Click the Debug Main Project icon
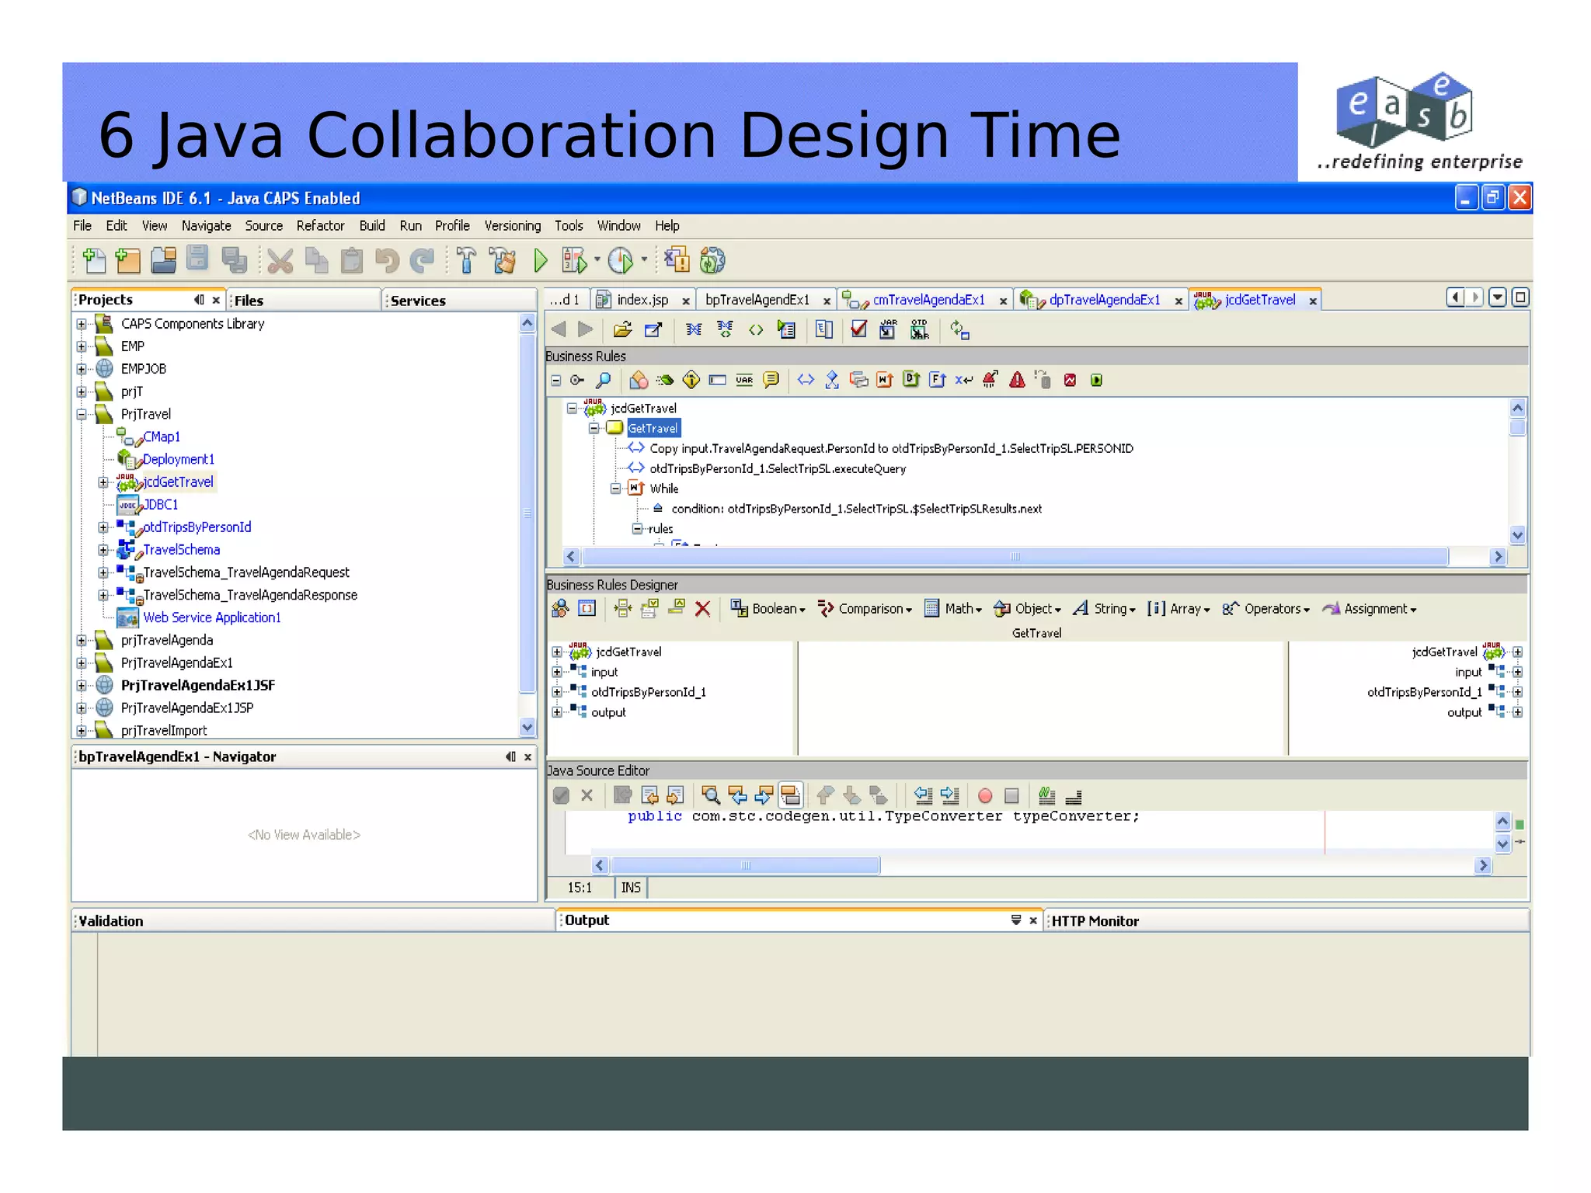Screen dimensions: 1591x1193 (x=574, y=261)
